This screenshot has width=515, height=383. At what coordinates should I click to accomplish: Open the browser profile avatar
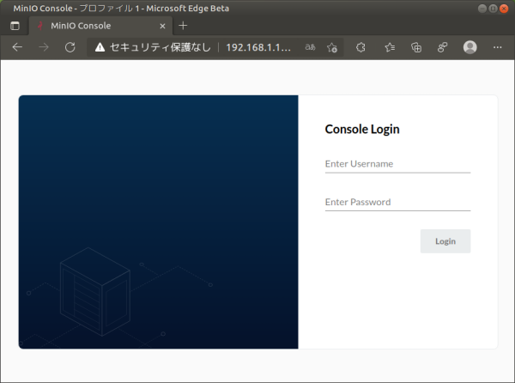470,47
